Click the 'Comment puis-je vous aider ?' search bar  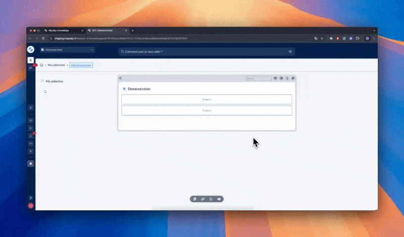pyautogui.click(x=206, y=51)
